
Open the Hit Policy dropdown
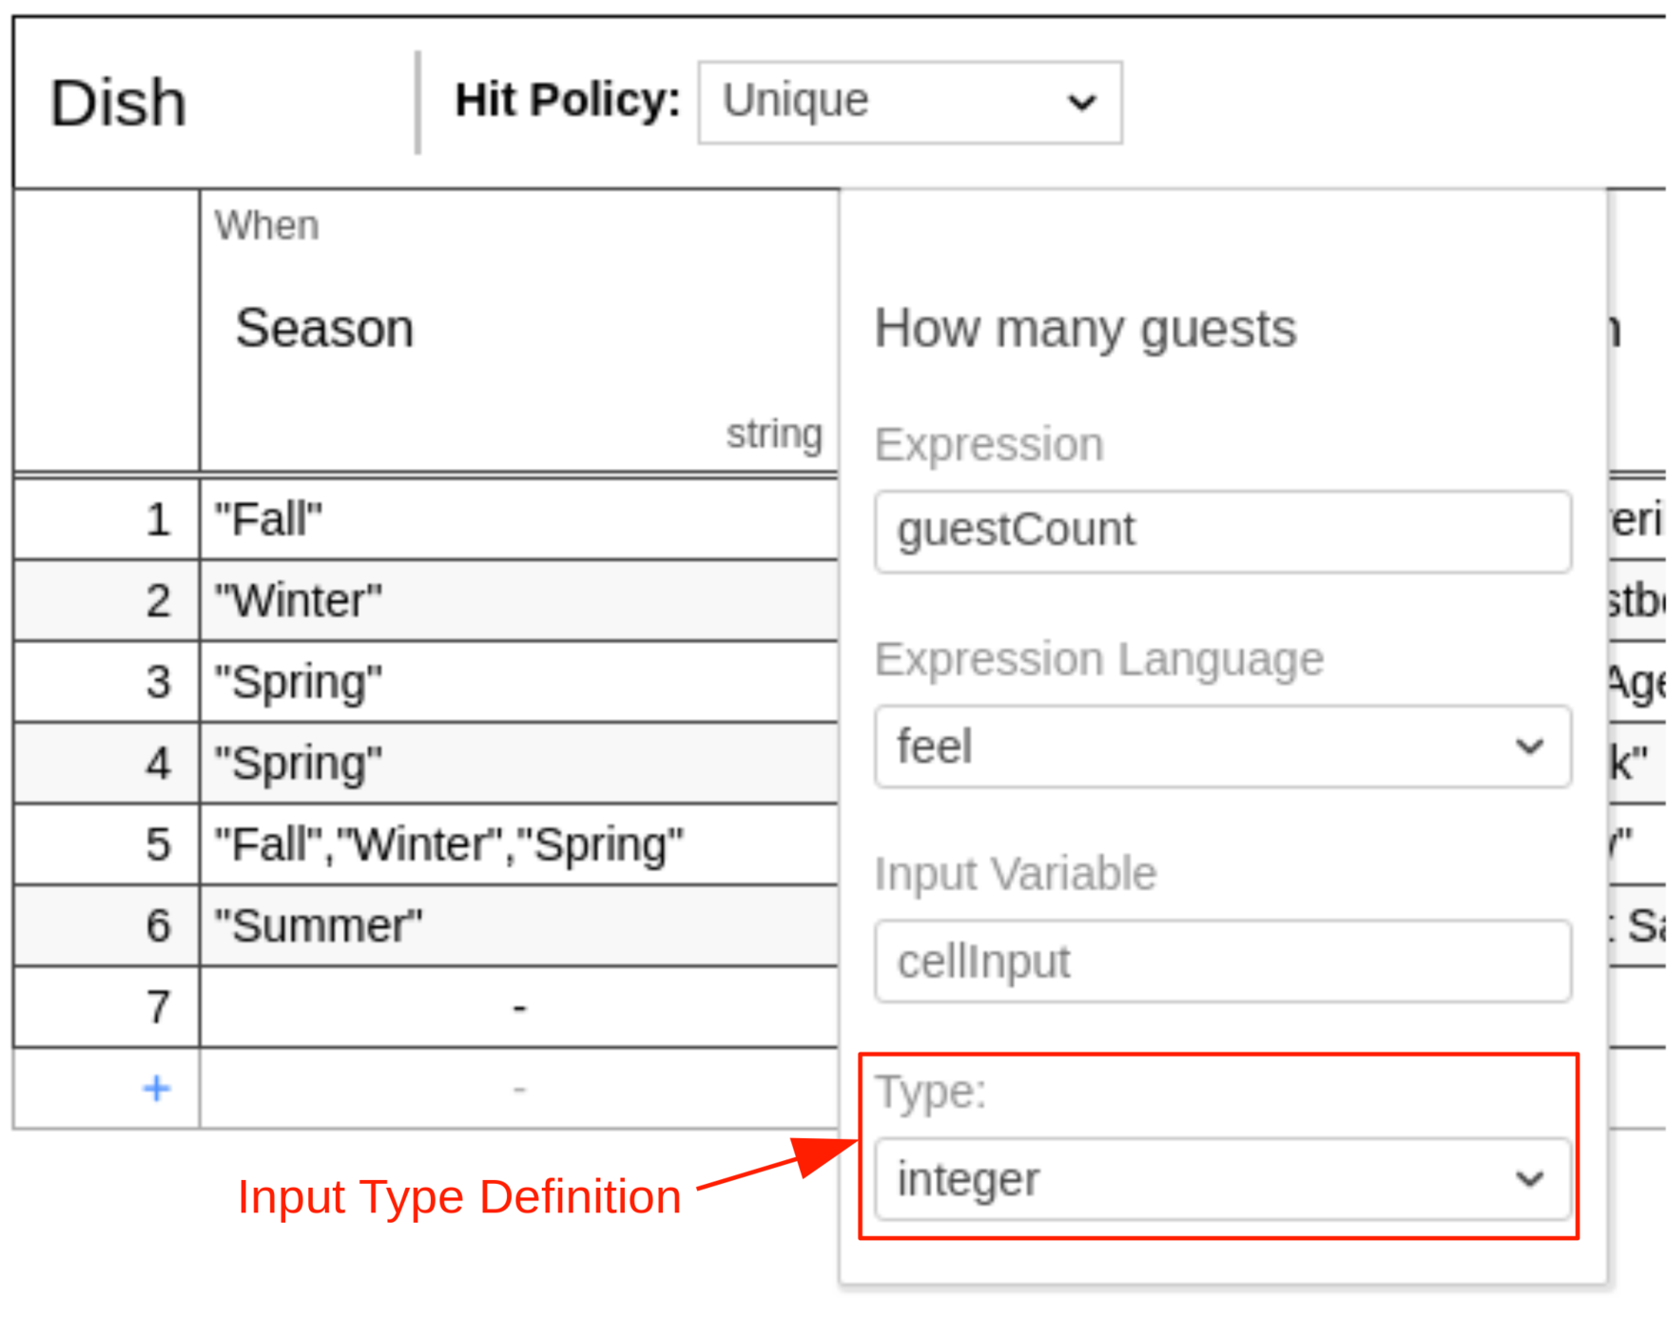click(x=1082, y=102)
